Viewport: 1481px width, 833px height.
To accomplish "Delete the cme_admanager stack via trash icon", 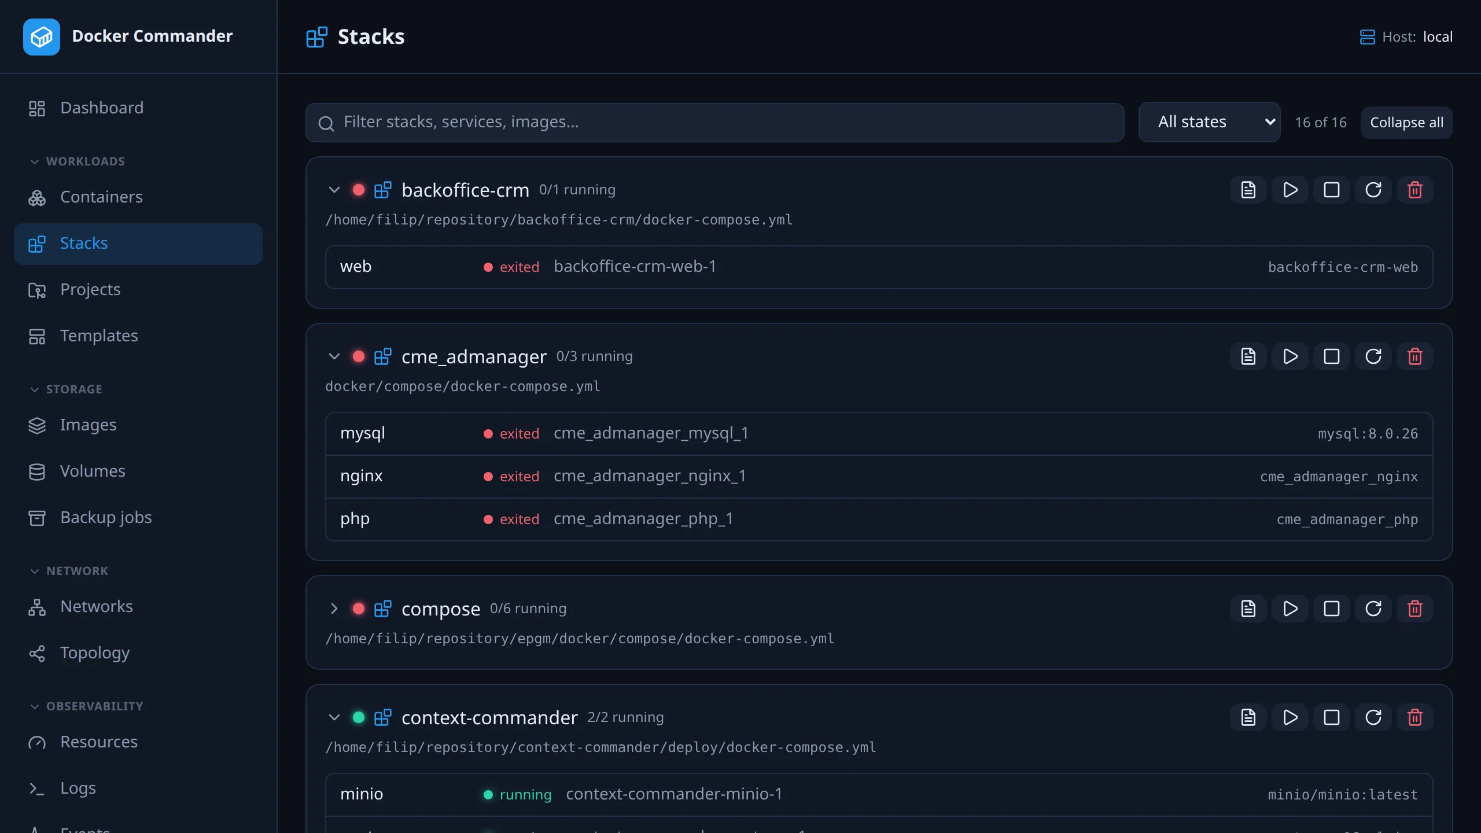I will (1415, 356).
